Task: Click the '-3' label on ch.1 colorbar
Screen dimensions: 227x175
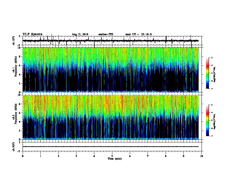Action: (x=211, y=57)
